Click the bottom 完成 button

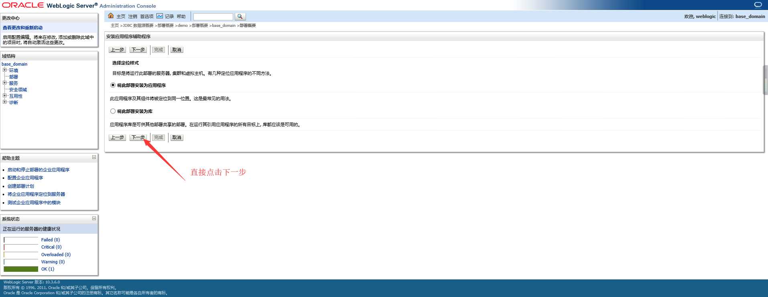[158, 137]
